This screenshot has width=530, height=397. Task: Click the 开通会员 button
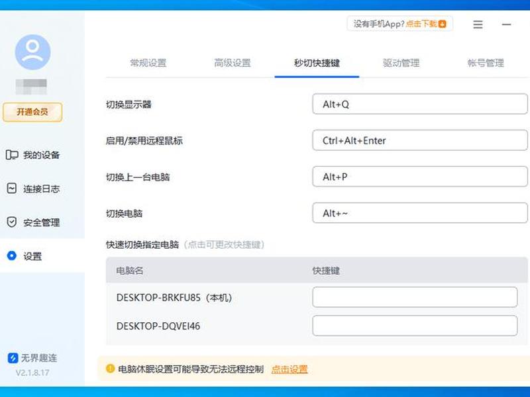point(32,112)
